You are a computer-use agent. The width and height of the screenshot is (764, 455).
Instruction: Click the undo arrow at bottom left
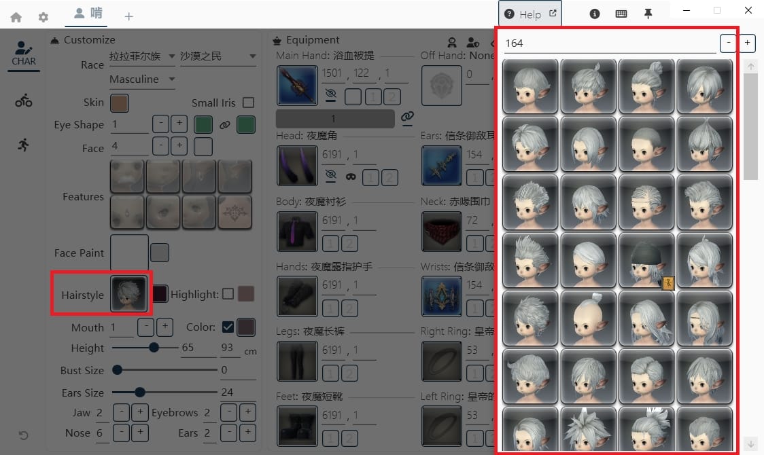point(23,435)
